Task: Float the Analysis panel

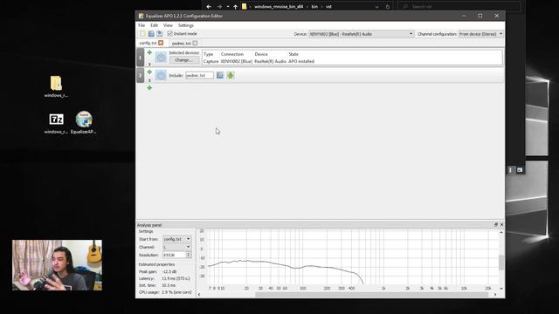Action: tap(496, 225)
